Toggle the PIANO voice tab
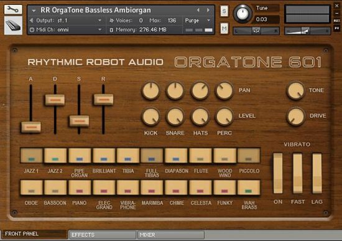 point(80,187)
